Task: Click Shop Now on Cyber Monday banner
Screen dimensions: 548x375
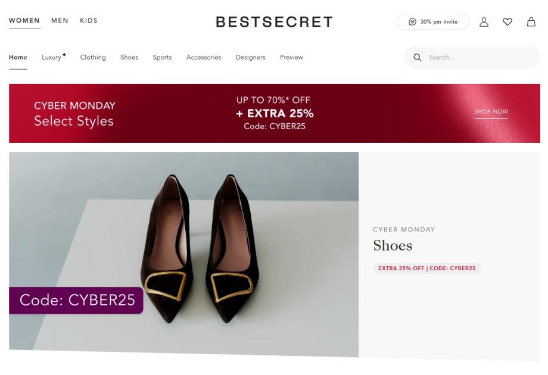Action: tap(491, 112)
